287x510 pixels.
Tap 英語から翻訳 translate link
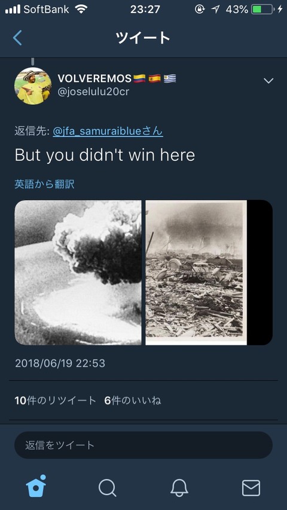click(x=44, y=184)
